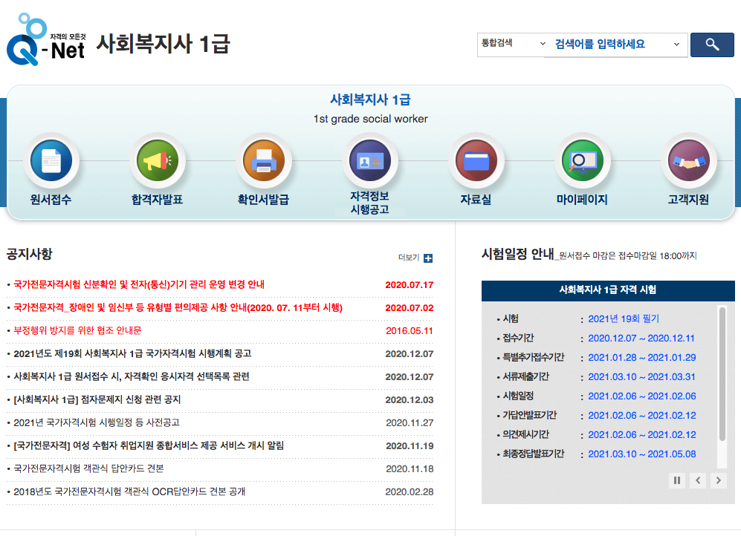Click the magnifier search button
This screenshot has height=536, width=741.
click(711, 45)
